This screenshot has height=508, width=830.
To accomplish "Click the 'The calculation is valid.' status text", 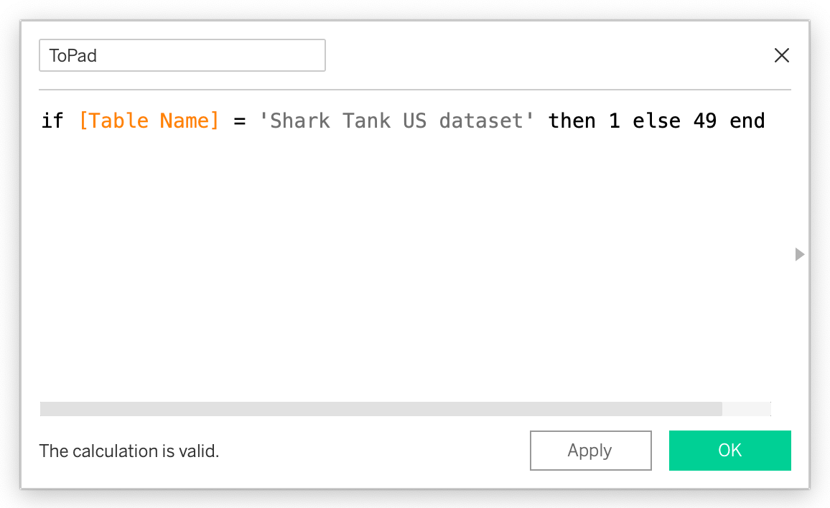I will pos(129,451).
